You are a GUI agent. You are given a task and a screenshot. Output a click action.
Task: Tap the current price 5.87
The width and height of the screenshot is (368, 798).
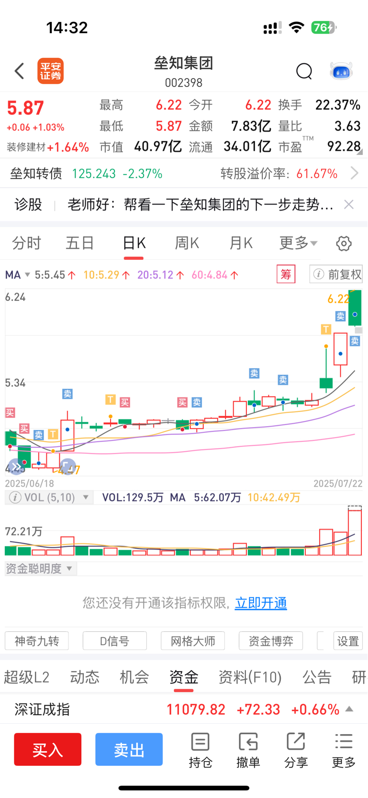[x=25, y=108]
